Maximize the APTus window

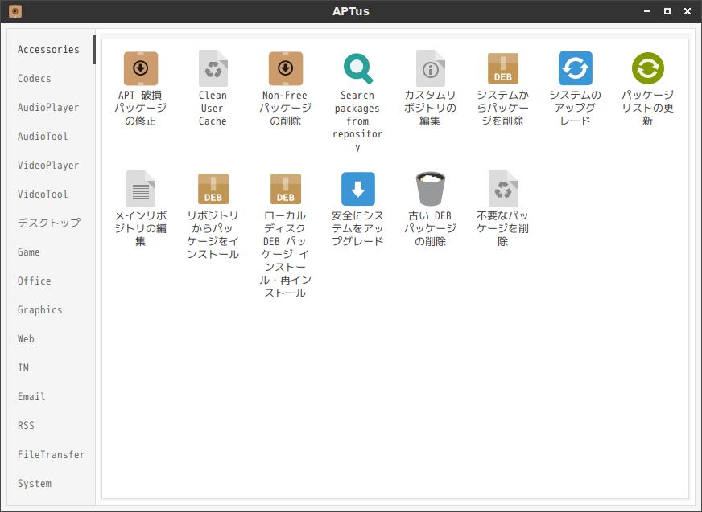pos(667,11)
